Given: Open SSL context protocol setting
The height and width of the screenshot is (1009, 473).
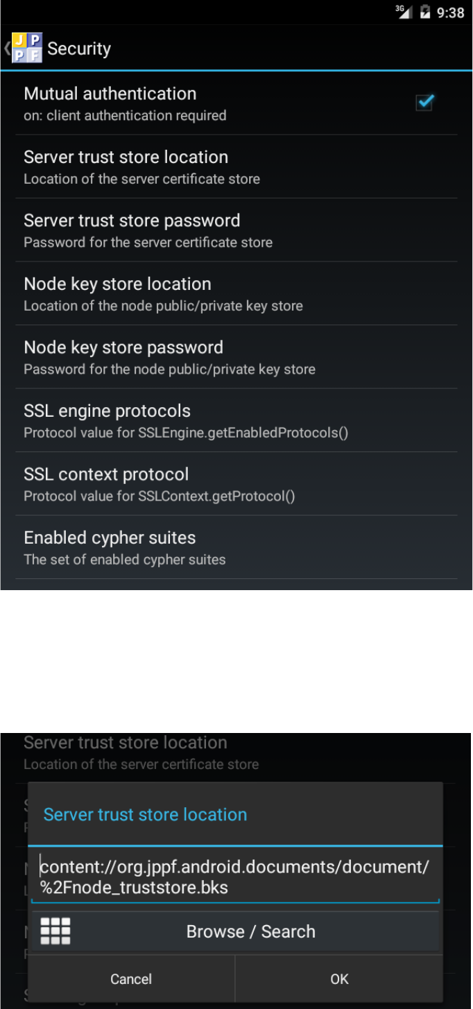Looking at the screenshot, I should (237, 484).
